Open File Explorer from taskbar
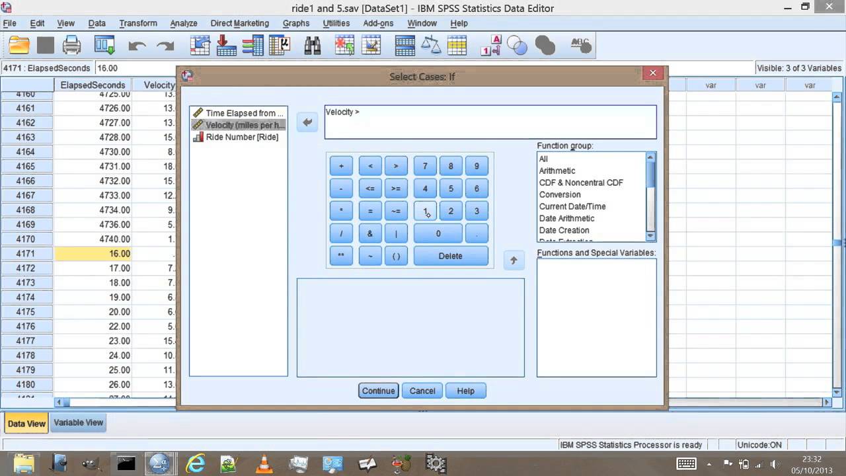Screen dimensions: 846x476 tap(24, 463)
